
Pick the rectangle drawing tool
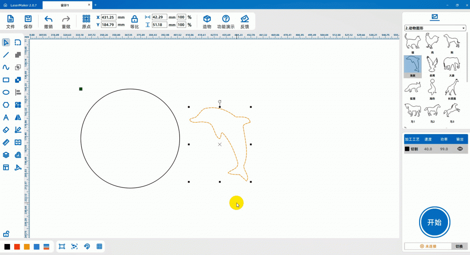6,79
